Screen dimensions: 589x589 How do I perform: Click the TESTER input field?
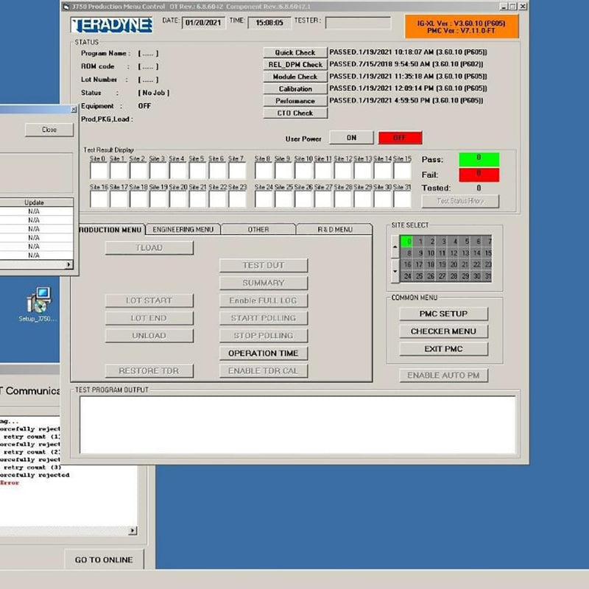click(358, 23)
